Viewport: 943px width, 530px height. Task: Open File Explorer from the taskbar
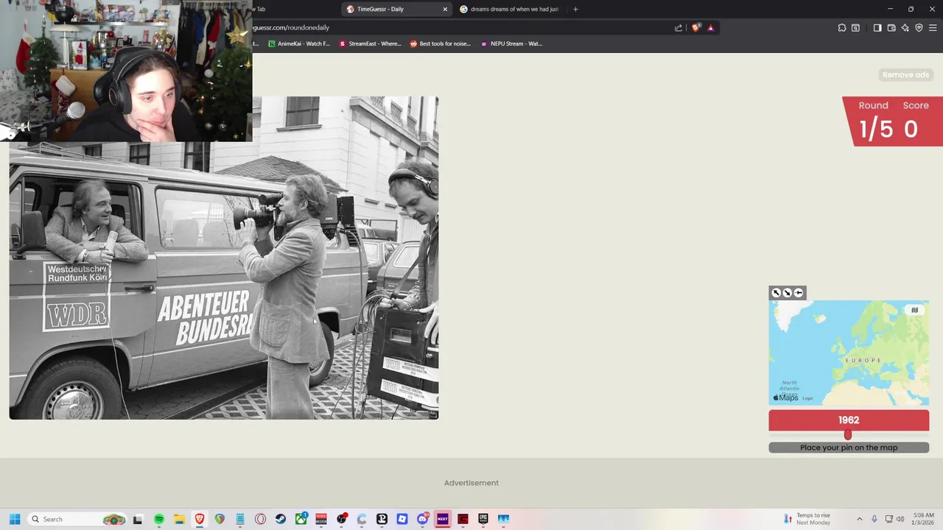[x=179, y=519]
